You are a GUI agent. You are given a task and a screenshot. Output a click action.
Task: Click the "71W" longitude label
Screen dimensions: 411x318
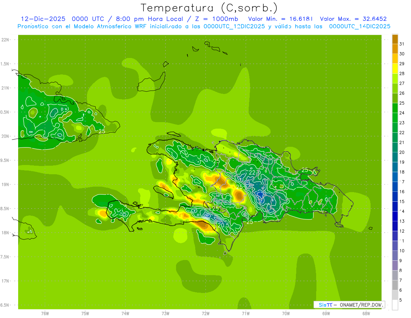pyautogui.click(x=246, y=314)
